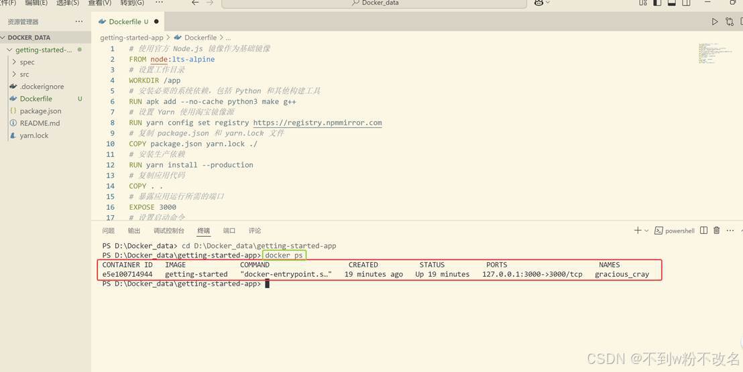Open the 编辑(E) menu
743x372 pixels.
[36, 3]
